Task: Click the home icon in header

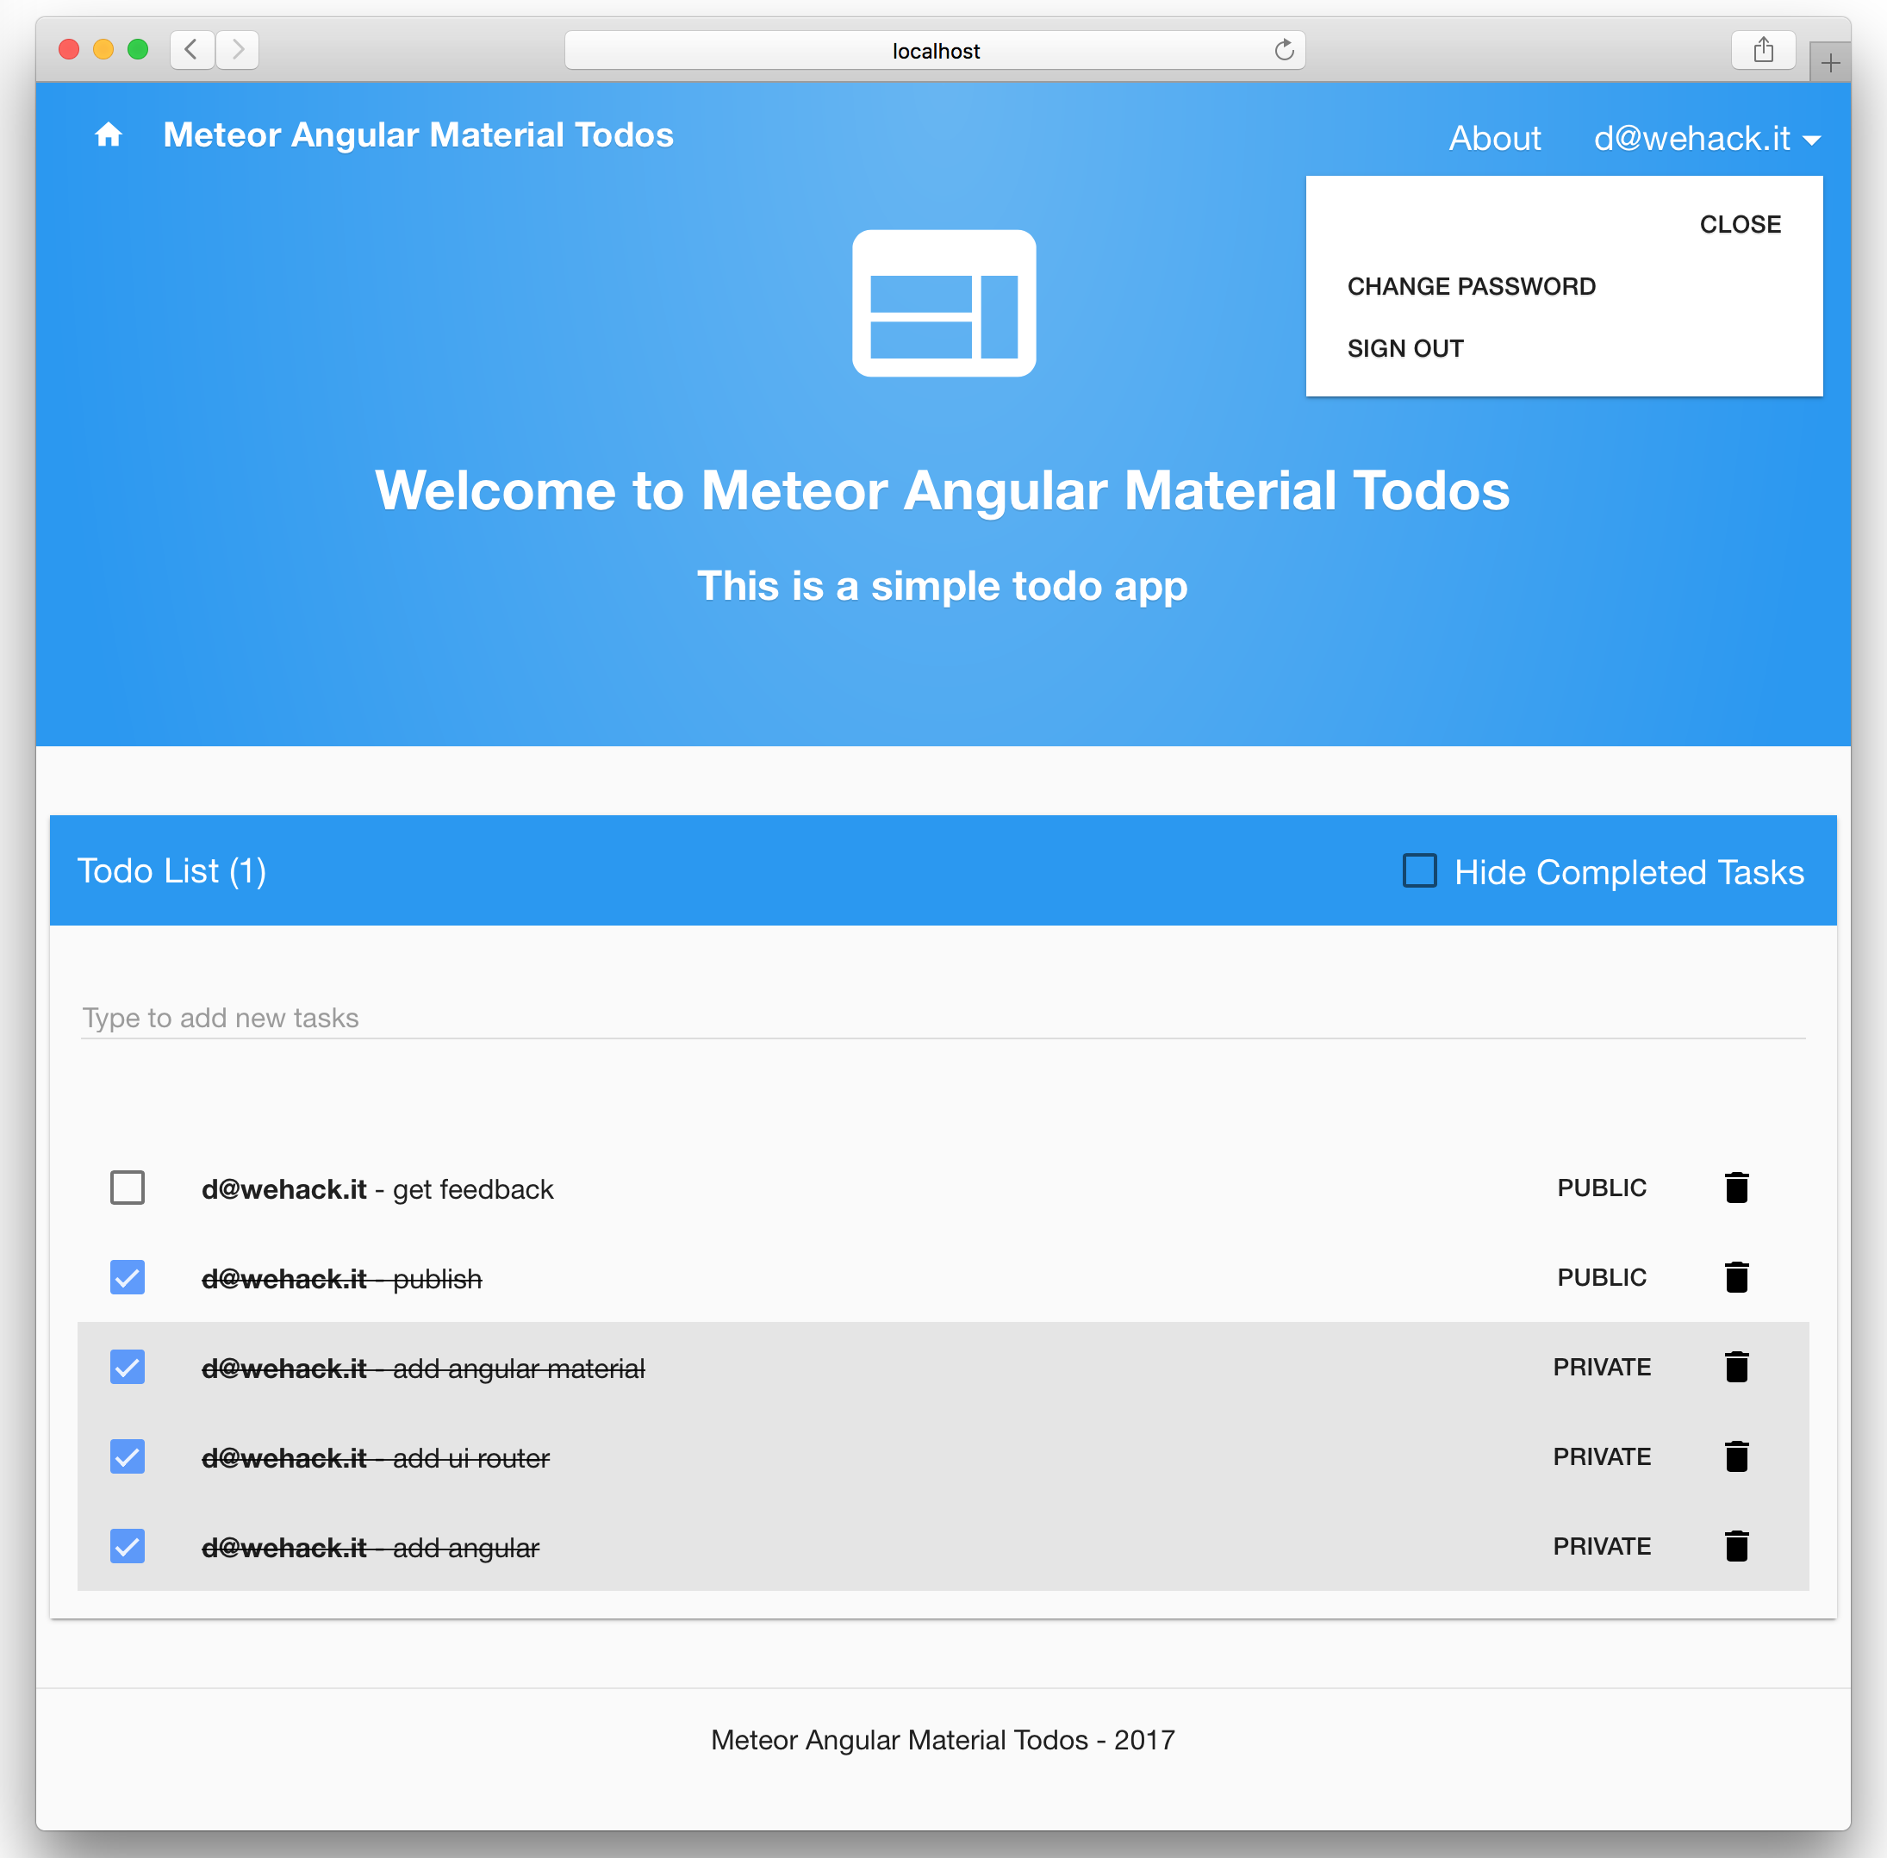Action: [109, 134]
